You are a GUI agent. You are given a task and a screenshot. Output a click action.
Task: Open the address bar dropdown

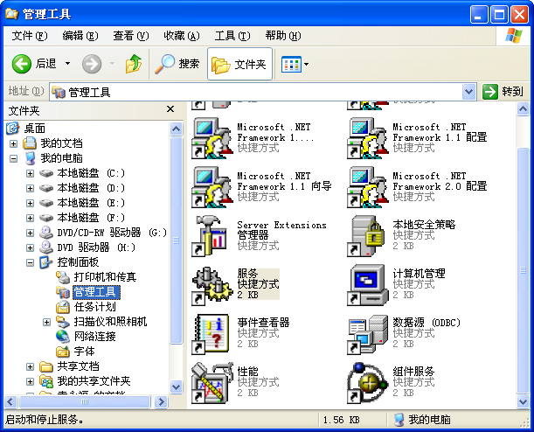tap(469, 92)
